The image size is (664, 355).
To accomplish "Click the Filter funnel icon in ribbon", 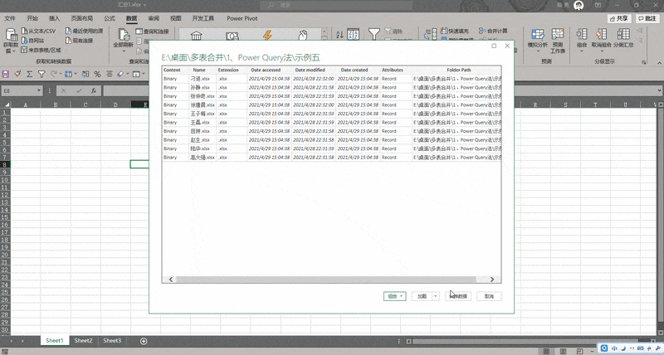I will click(375, 34).
